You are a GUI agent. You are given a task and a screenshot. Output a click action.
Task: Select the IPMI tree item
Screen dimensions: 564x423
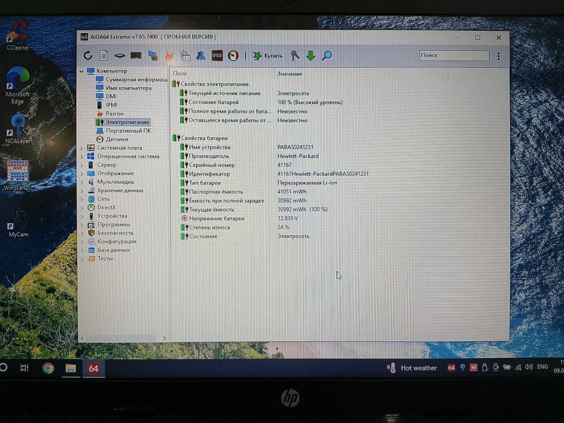point(107,105)
